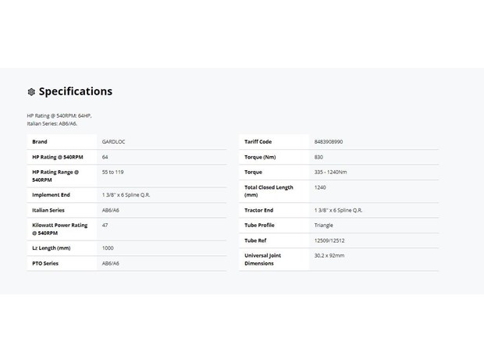Click the 'Torque (Nm)' label

[x=260, y=157]
